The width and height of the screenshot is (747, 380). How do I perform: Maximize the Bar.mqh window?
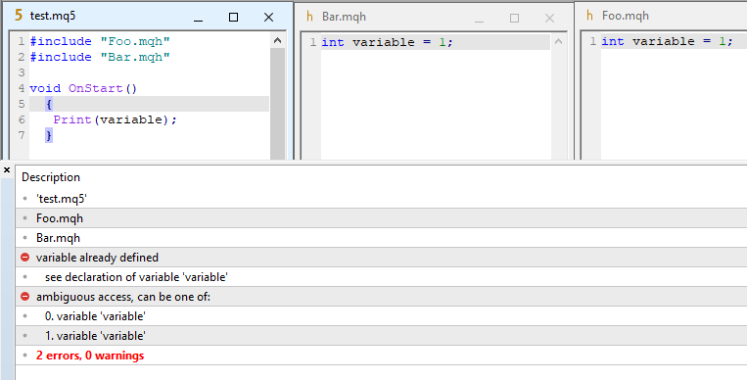click(x=515, y=18)
